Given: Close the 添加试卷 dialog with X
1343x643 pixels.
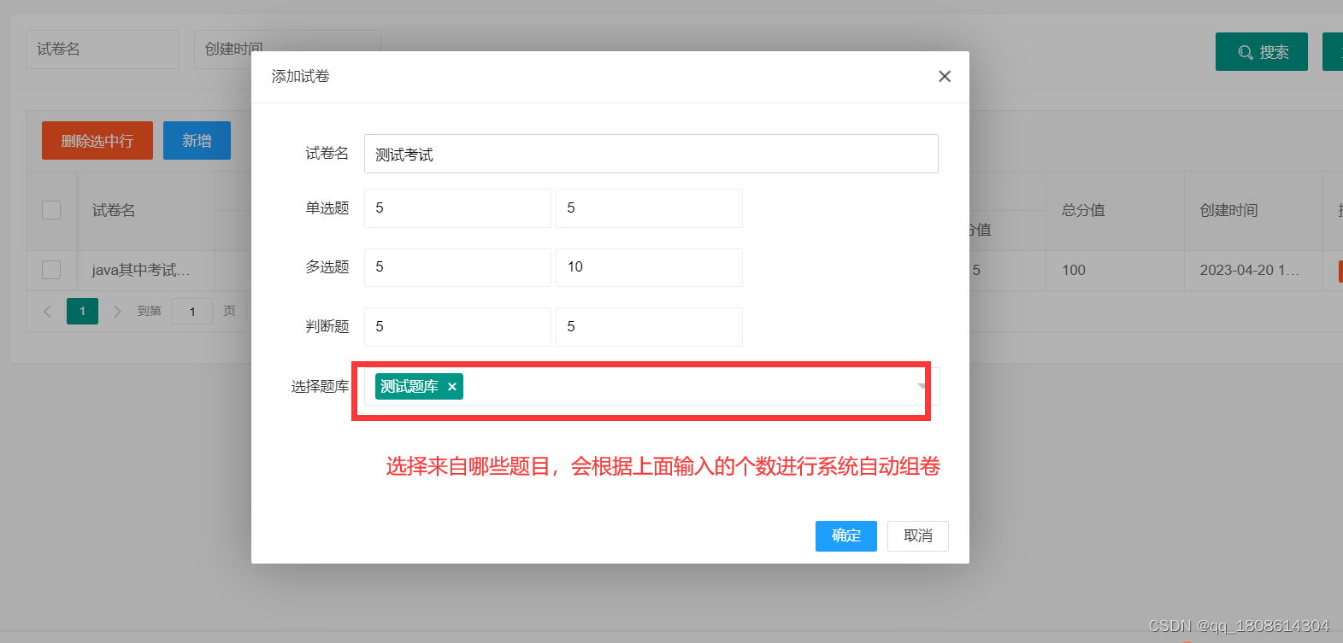Looking at the screenshot, I should pos(945,77).
